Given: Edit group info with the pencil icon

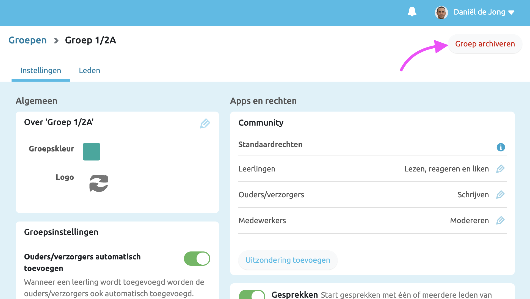Looking at the screenshot, I should pyautogui.click(x=205, y=124).
